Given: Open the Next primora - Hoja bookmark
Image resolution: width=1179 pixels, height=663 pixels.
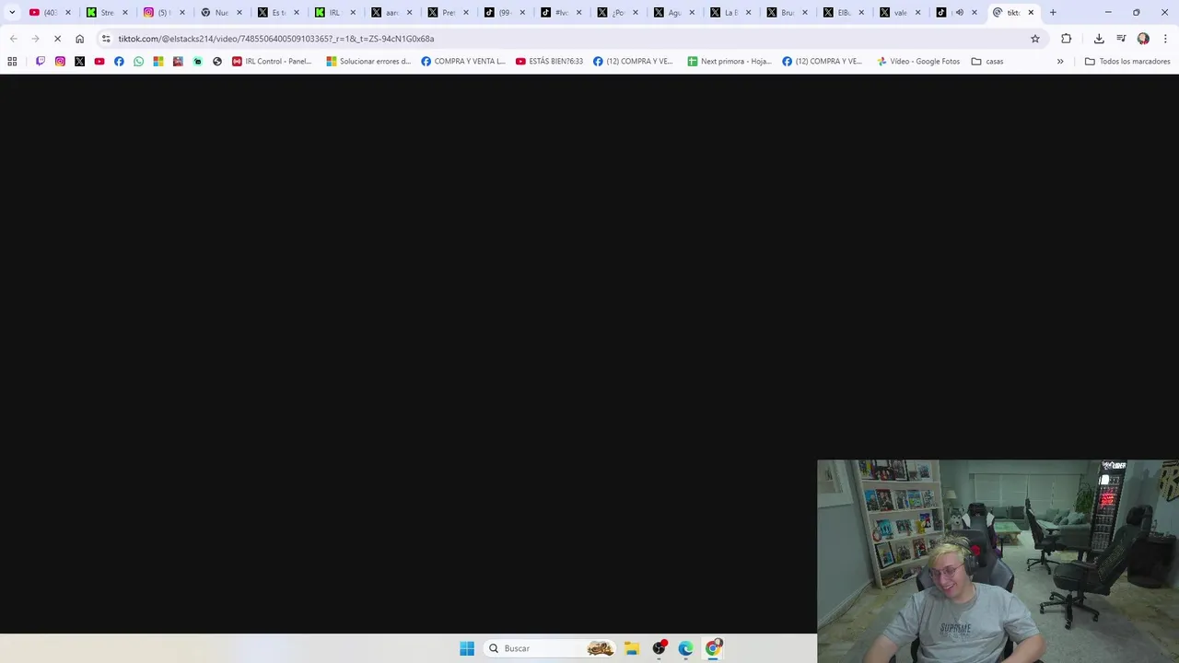Looking at the screenshot, I should click(x=730, y=61).
